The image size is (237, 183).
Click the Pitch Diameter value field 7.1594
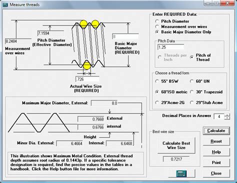(50, 33)
